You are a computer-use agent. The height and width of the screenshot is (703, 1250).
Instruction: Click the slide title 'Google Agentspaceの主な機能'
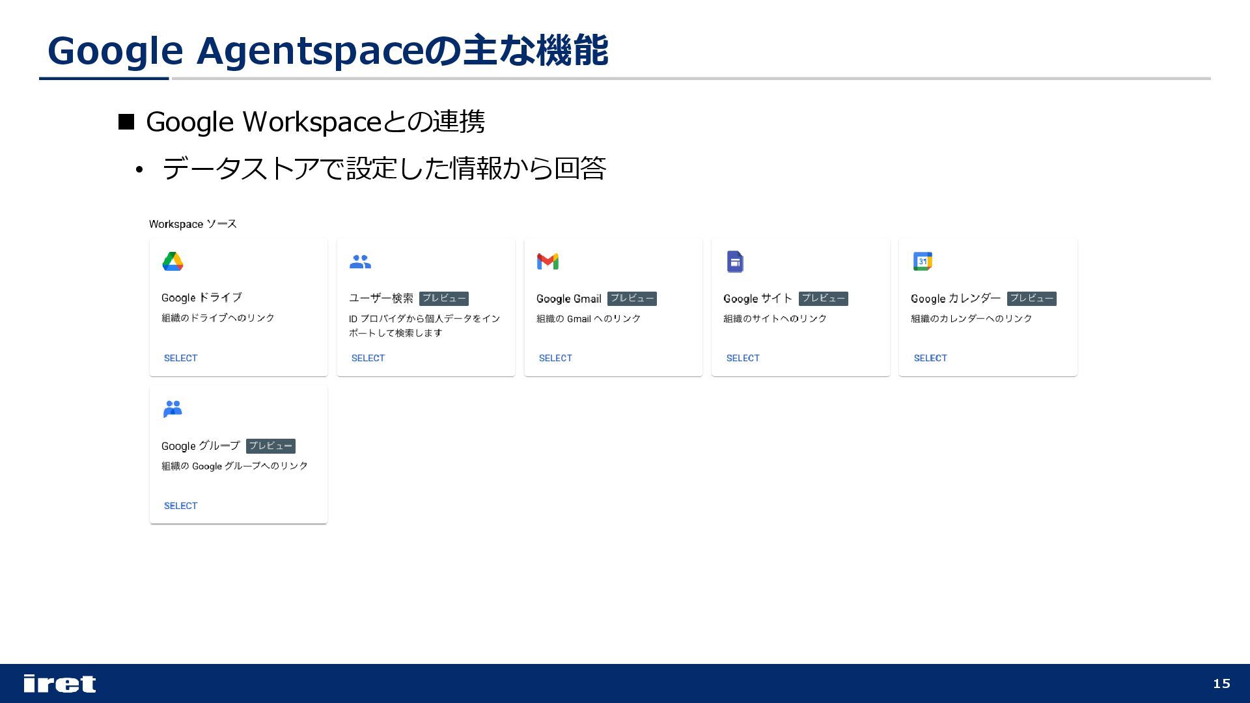pyautogui.click(x=328, y=50)
